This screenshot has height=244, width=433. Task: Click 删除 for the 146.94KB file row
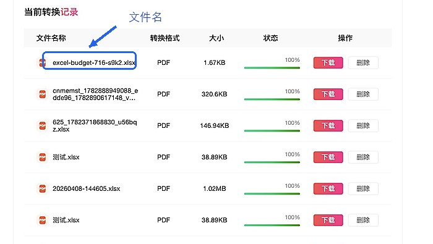(x=363, y=126)
